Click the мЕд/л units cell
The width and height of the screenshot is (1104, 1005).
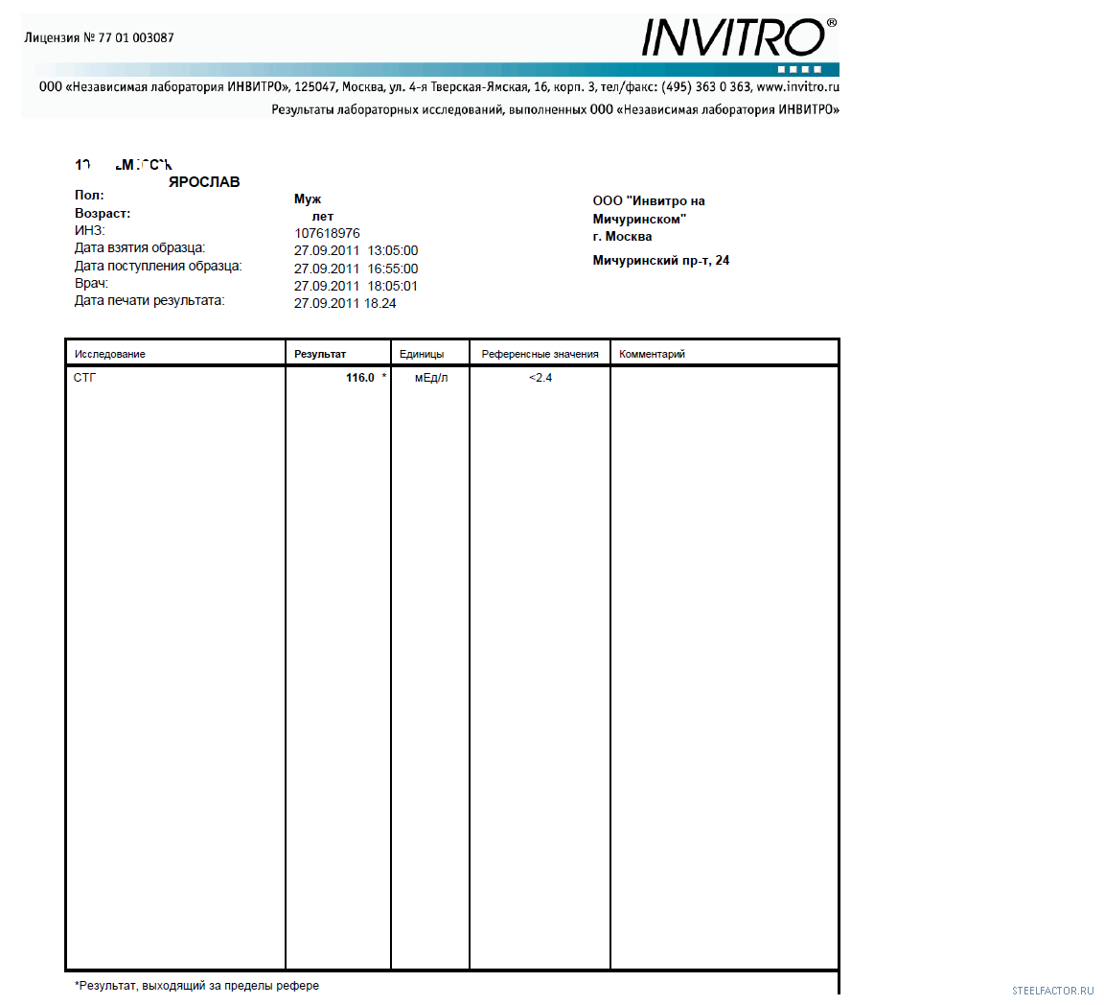pos(430,378)
